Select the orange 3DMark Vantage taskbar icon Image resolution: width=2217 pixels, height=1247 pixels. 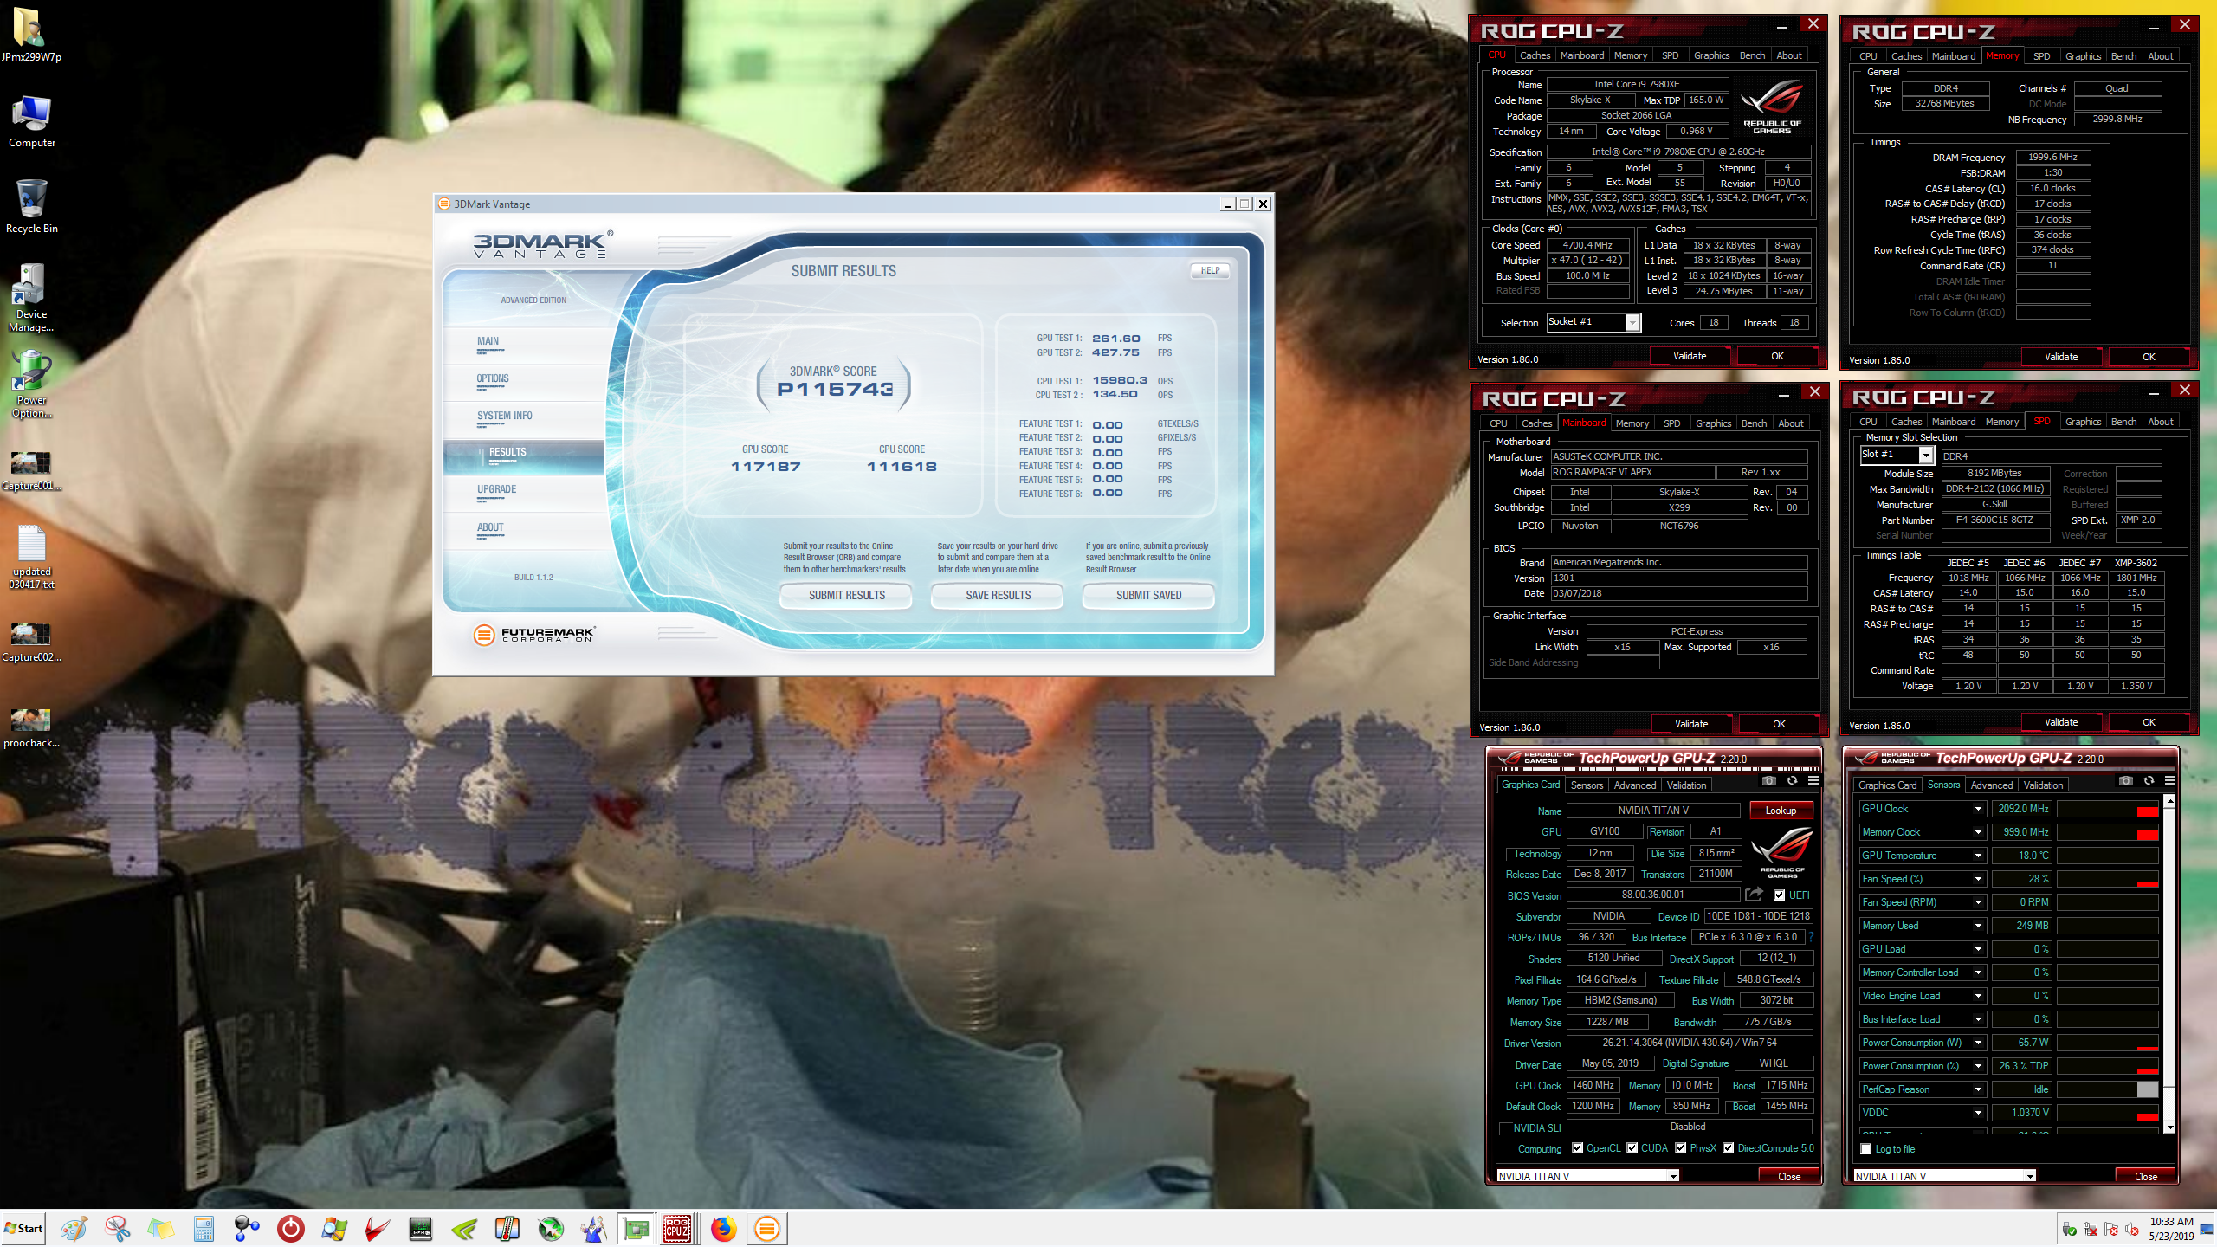(766, 1228)
